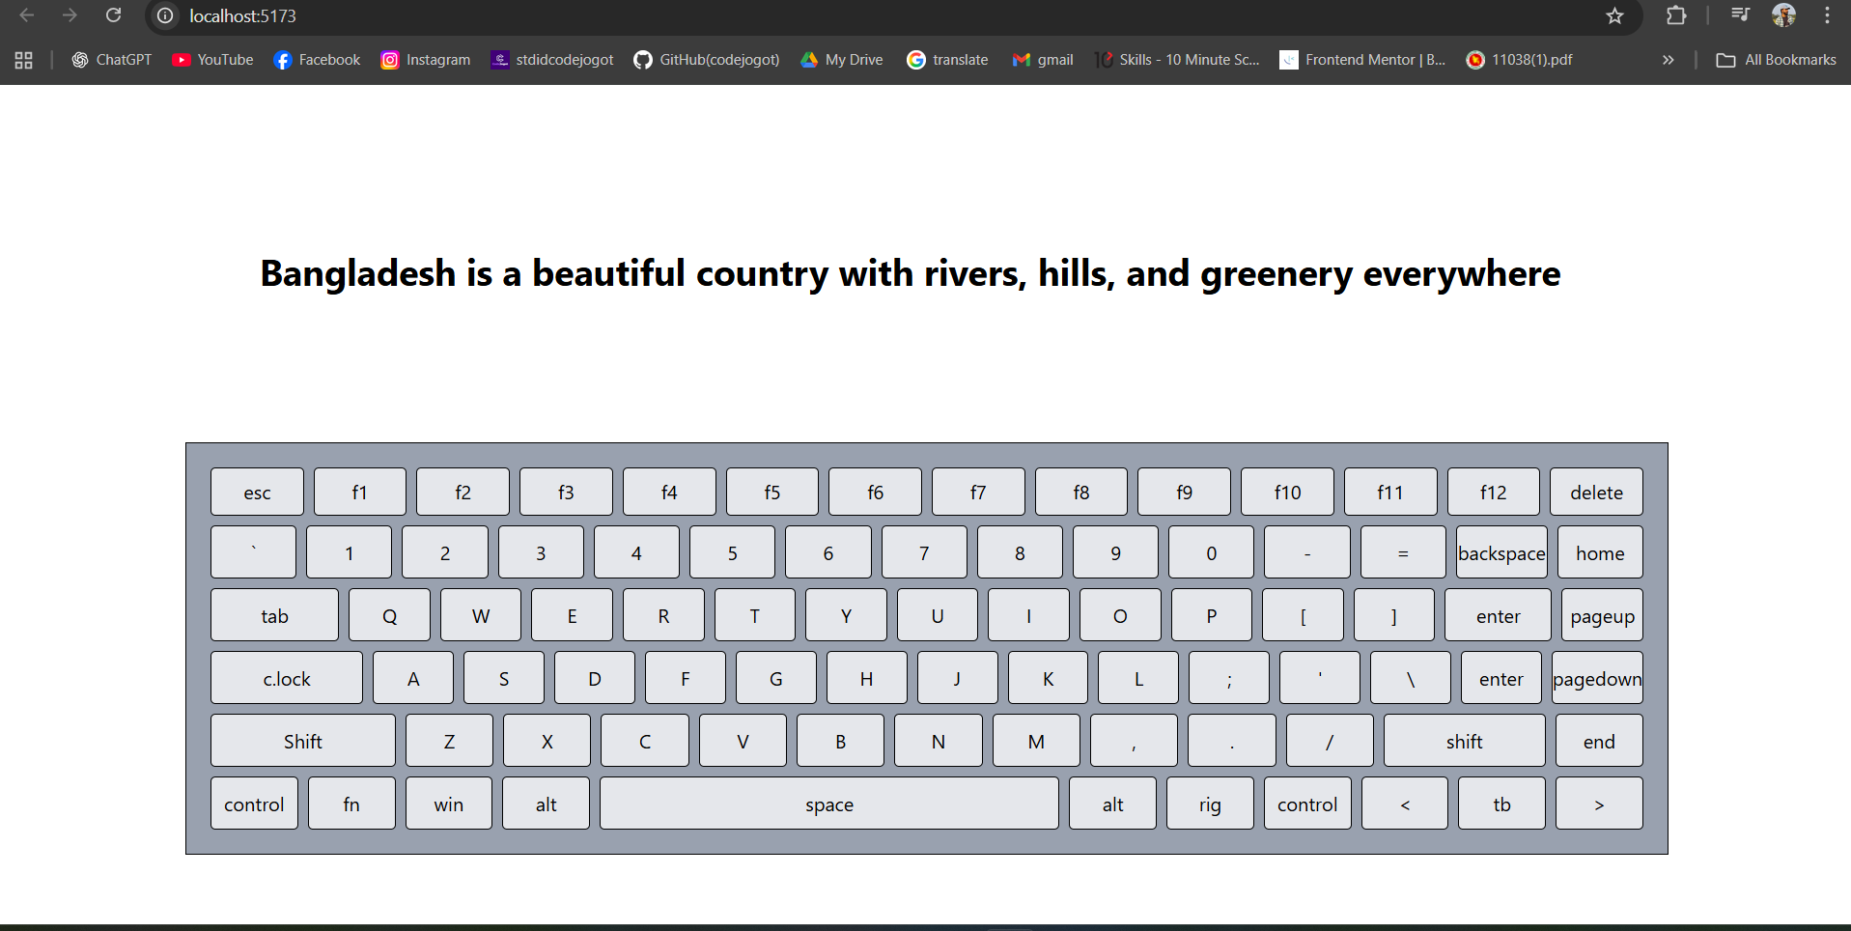Screen dimensions: 1851x931
Task: Open the Frontend Mentor bookmark
Action: click(x=1362, y=60)
